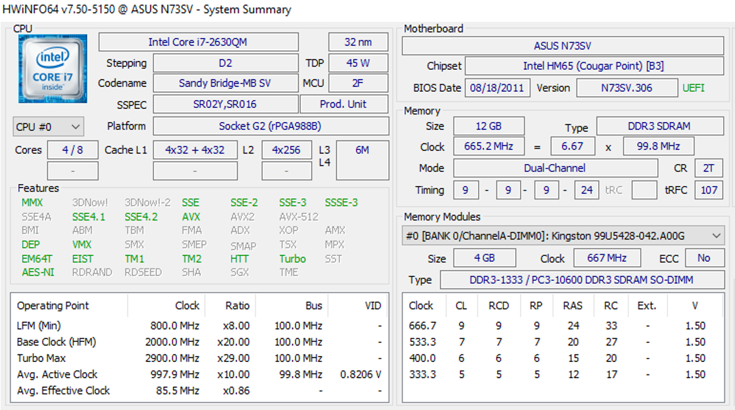Click the Prod. Unit field

coord(344,104)
